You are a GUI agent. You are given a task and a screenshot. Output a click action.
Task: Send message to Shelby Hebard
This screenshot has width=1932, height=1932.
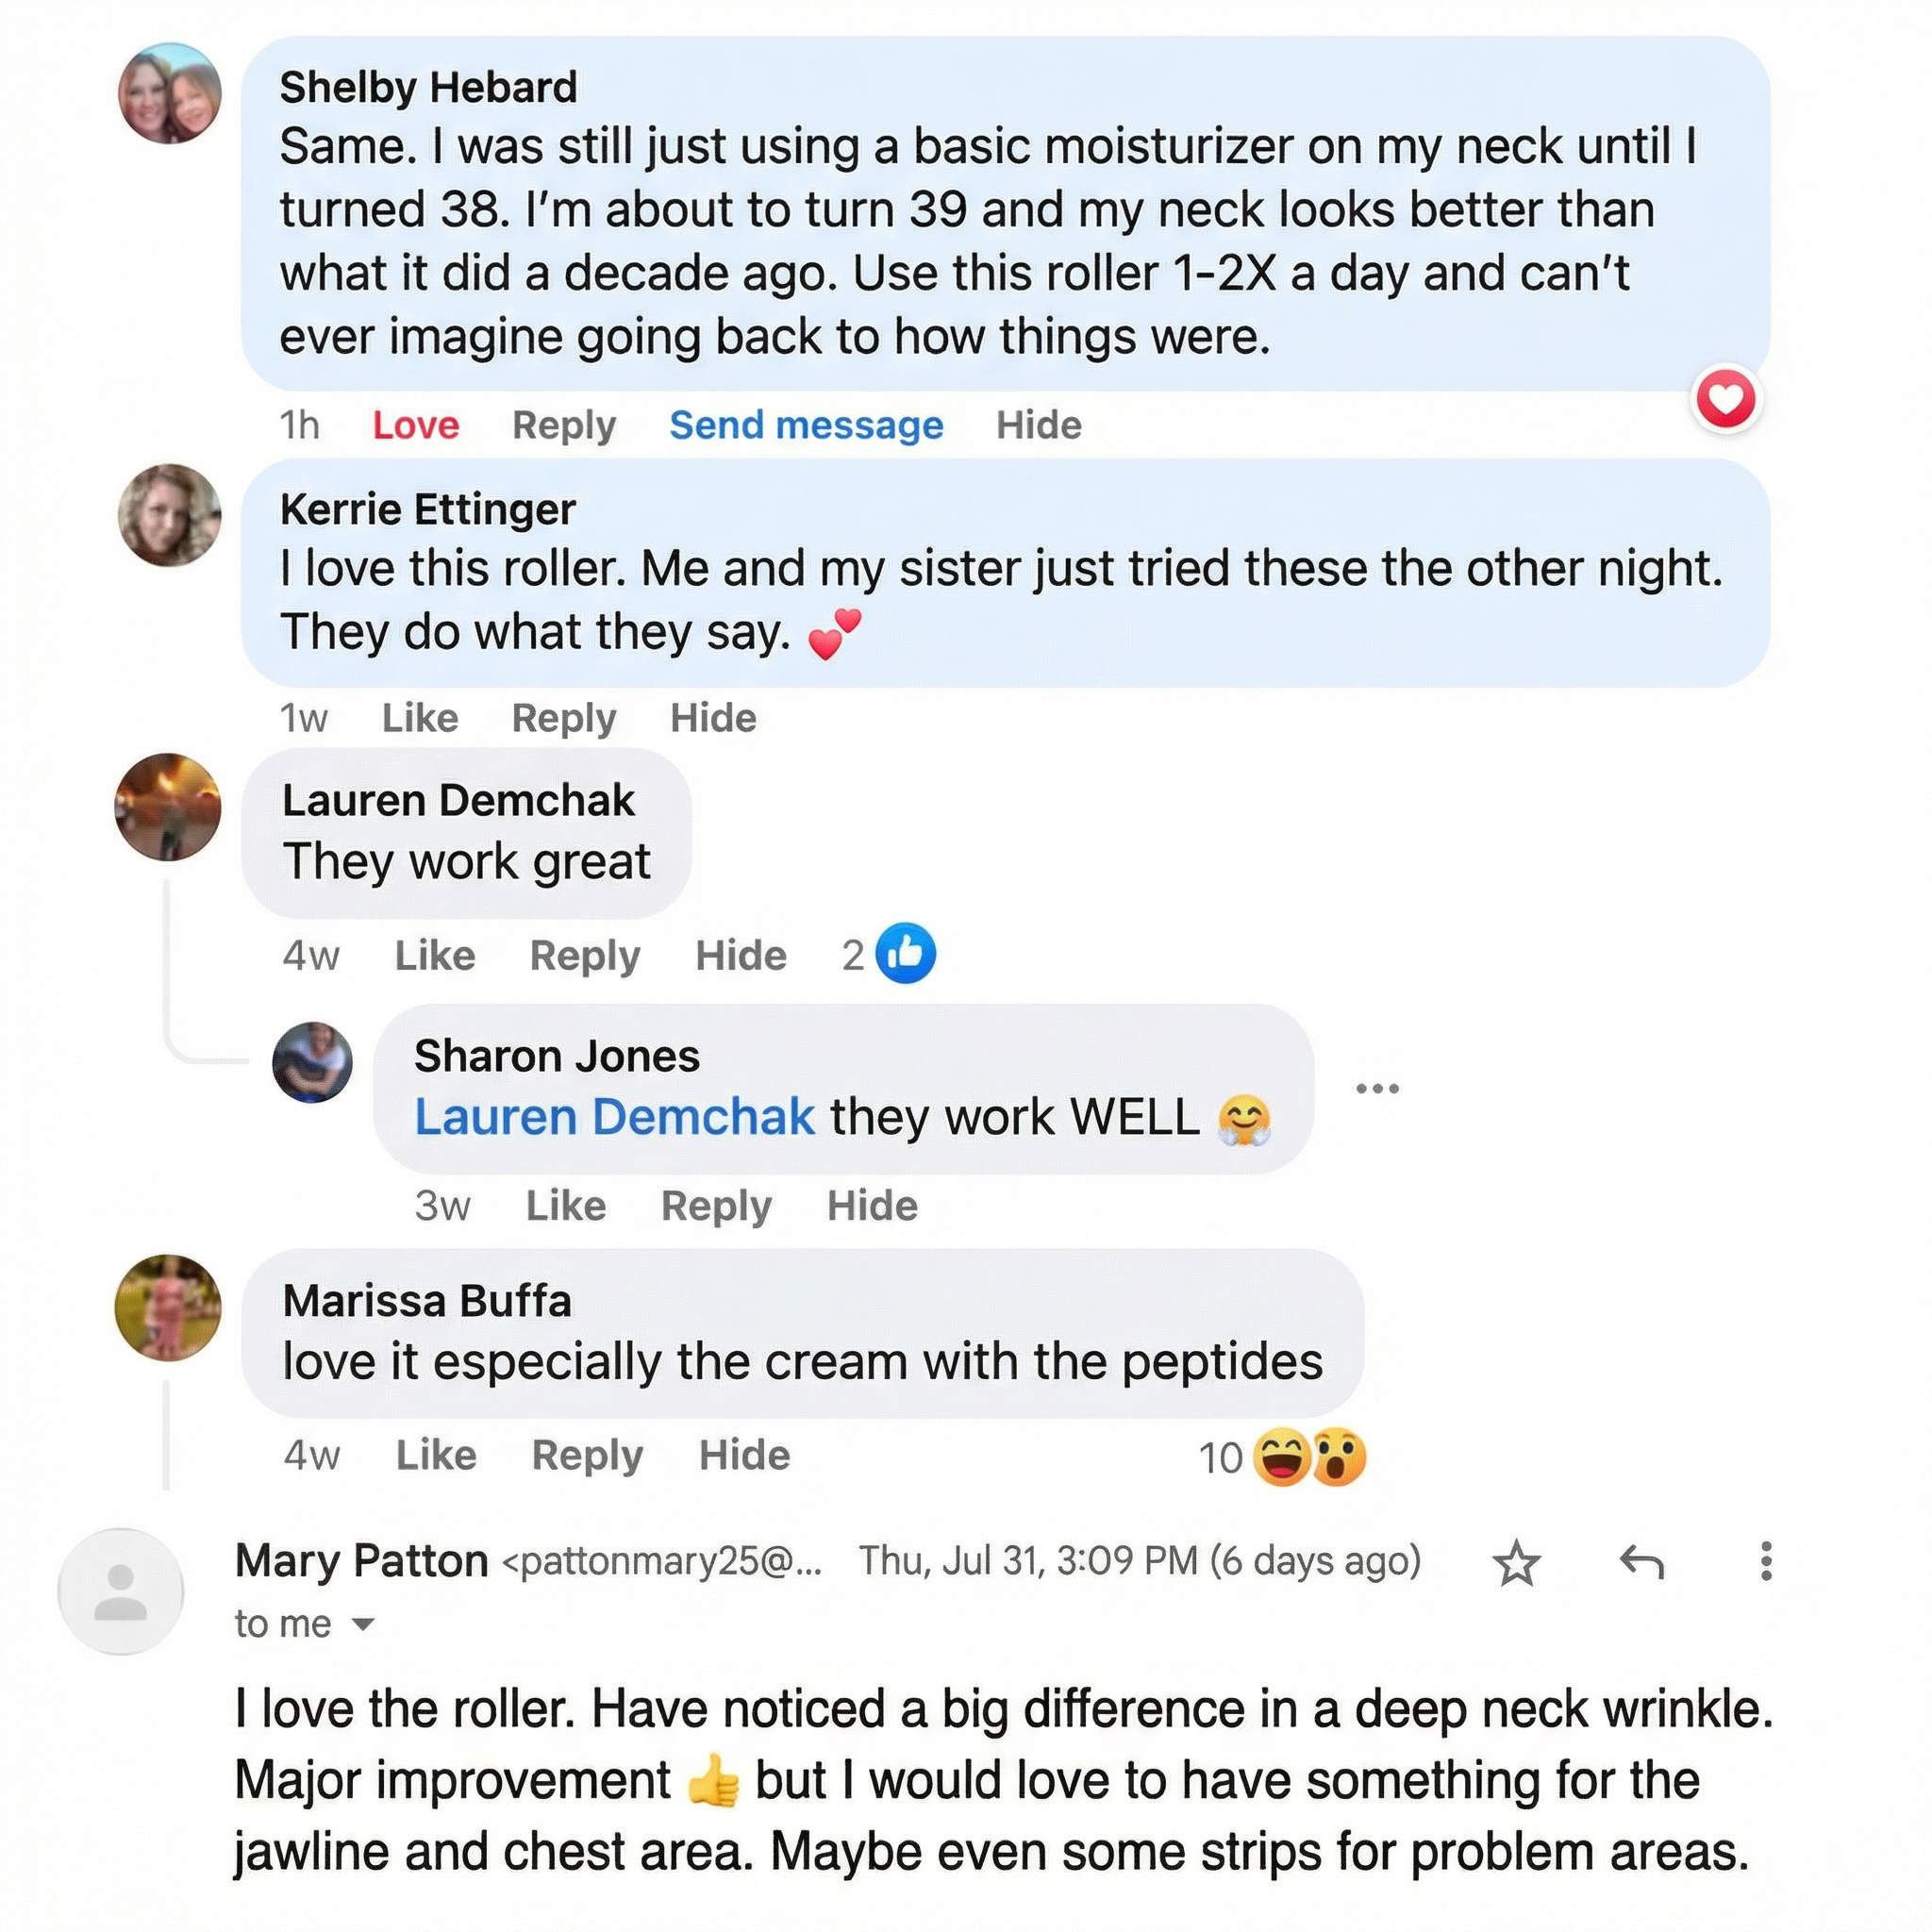click(806, 426)
